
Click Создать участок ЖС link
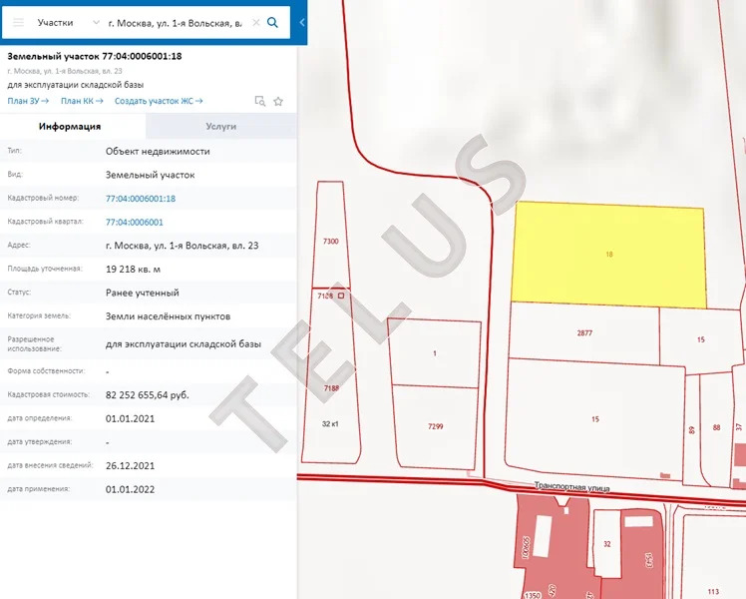(159, 101)
